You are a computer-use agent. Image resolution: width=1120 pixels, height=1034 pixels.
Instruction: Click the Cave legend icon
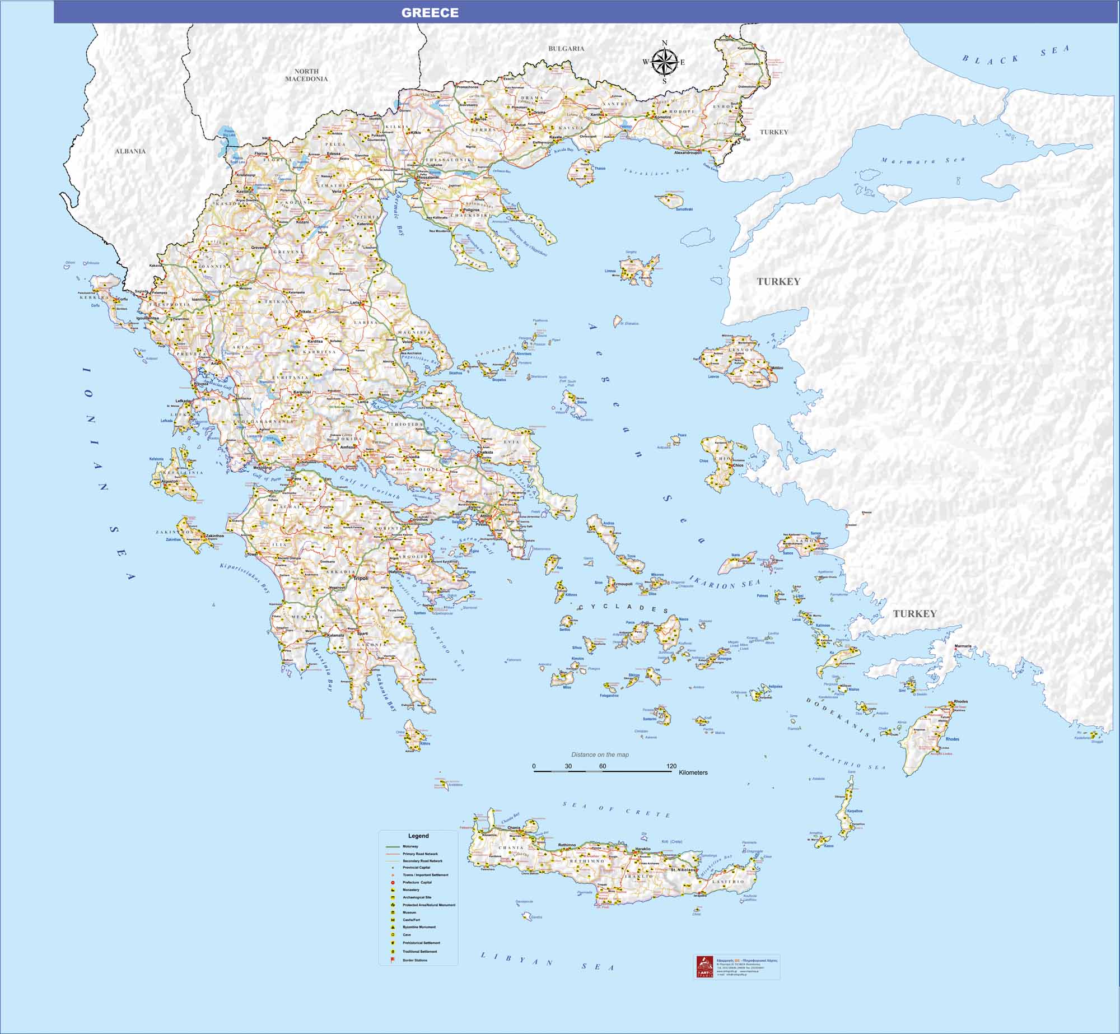[393, 934]
